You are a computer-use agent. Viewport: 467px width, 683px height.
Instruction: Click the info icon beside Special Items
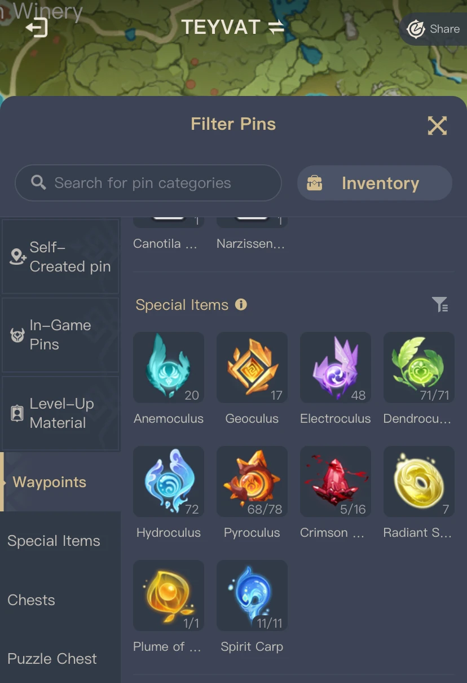241,305
